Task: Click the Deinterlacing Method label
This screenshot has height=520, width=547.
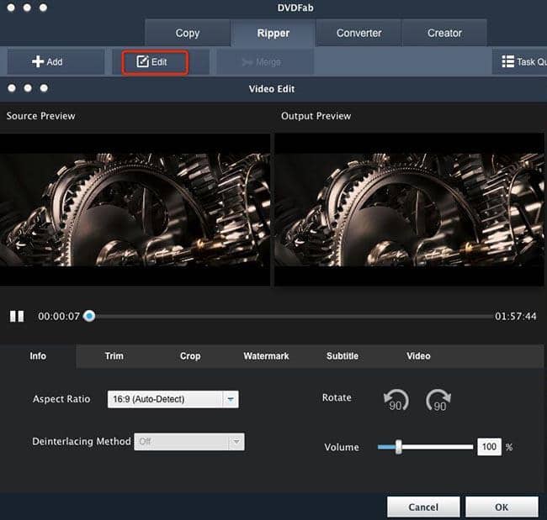Action: pyautogui.click(x=82, y=442)
